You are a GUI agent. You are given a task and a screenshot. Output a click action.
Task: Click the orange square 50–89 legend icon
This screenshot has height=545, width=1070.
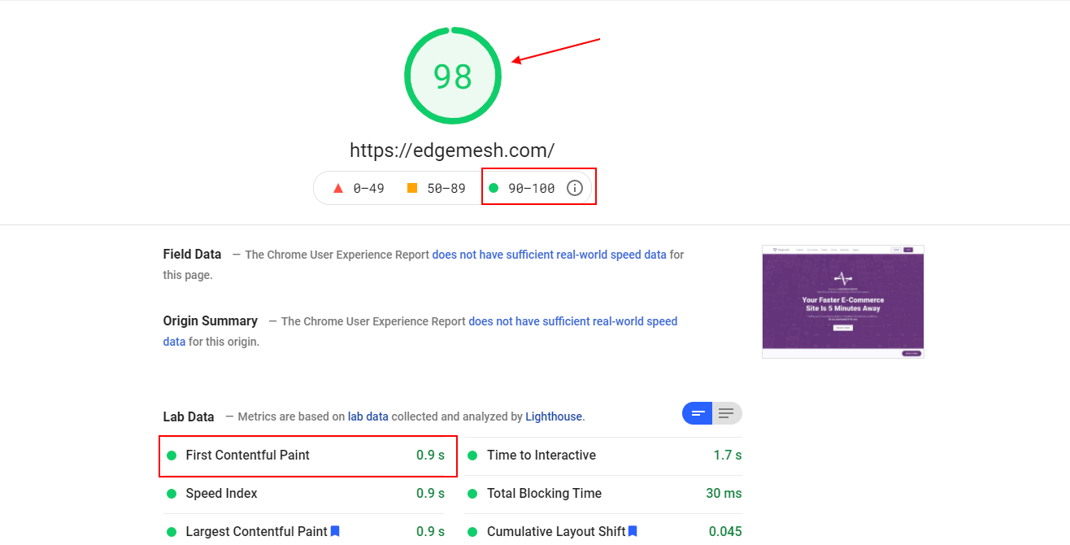pos(412,188)
